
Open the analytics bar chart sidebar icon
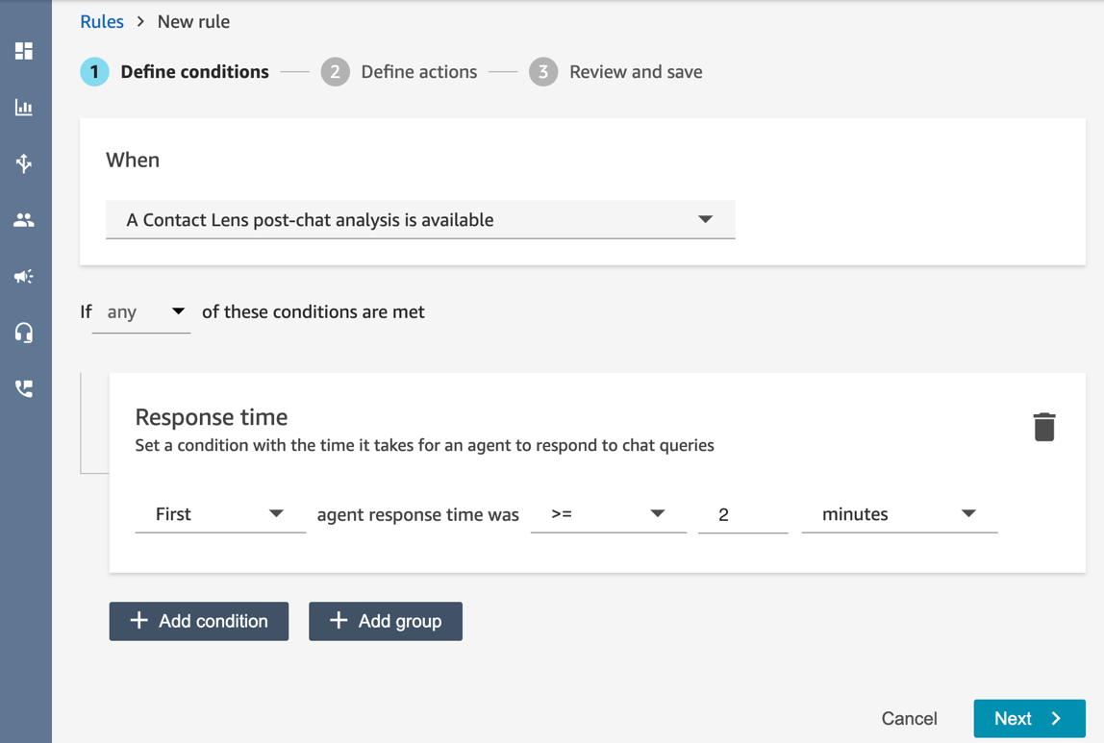[24, 108]
